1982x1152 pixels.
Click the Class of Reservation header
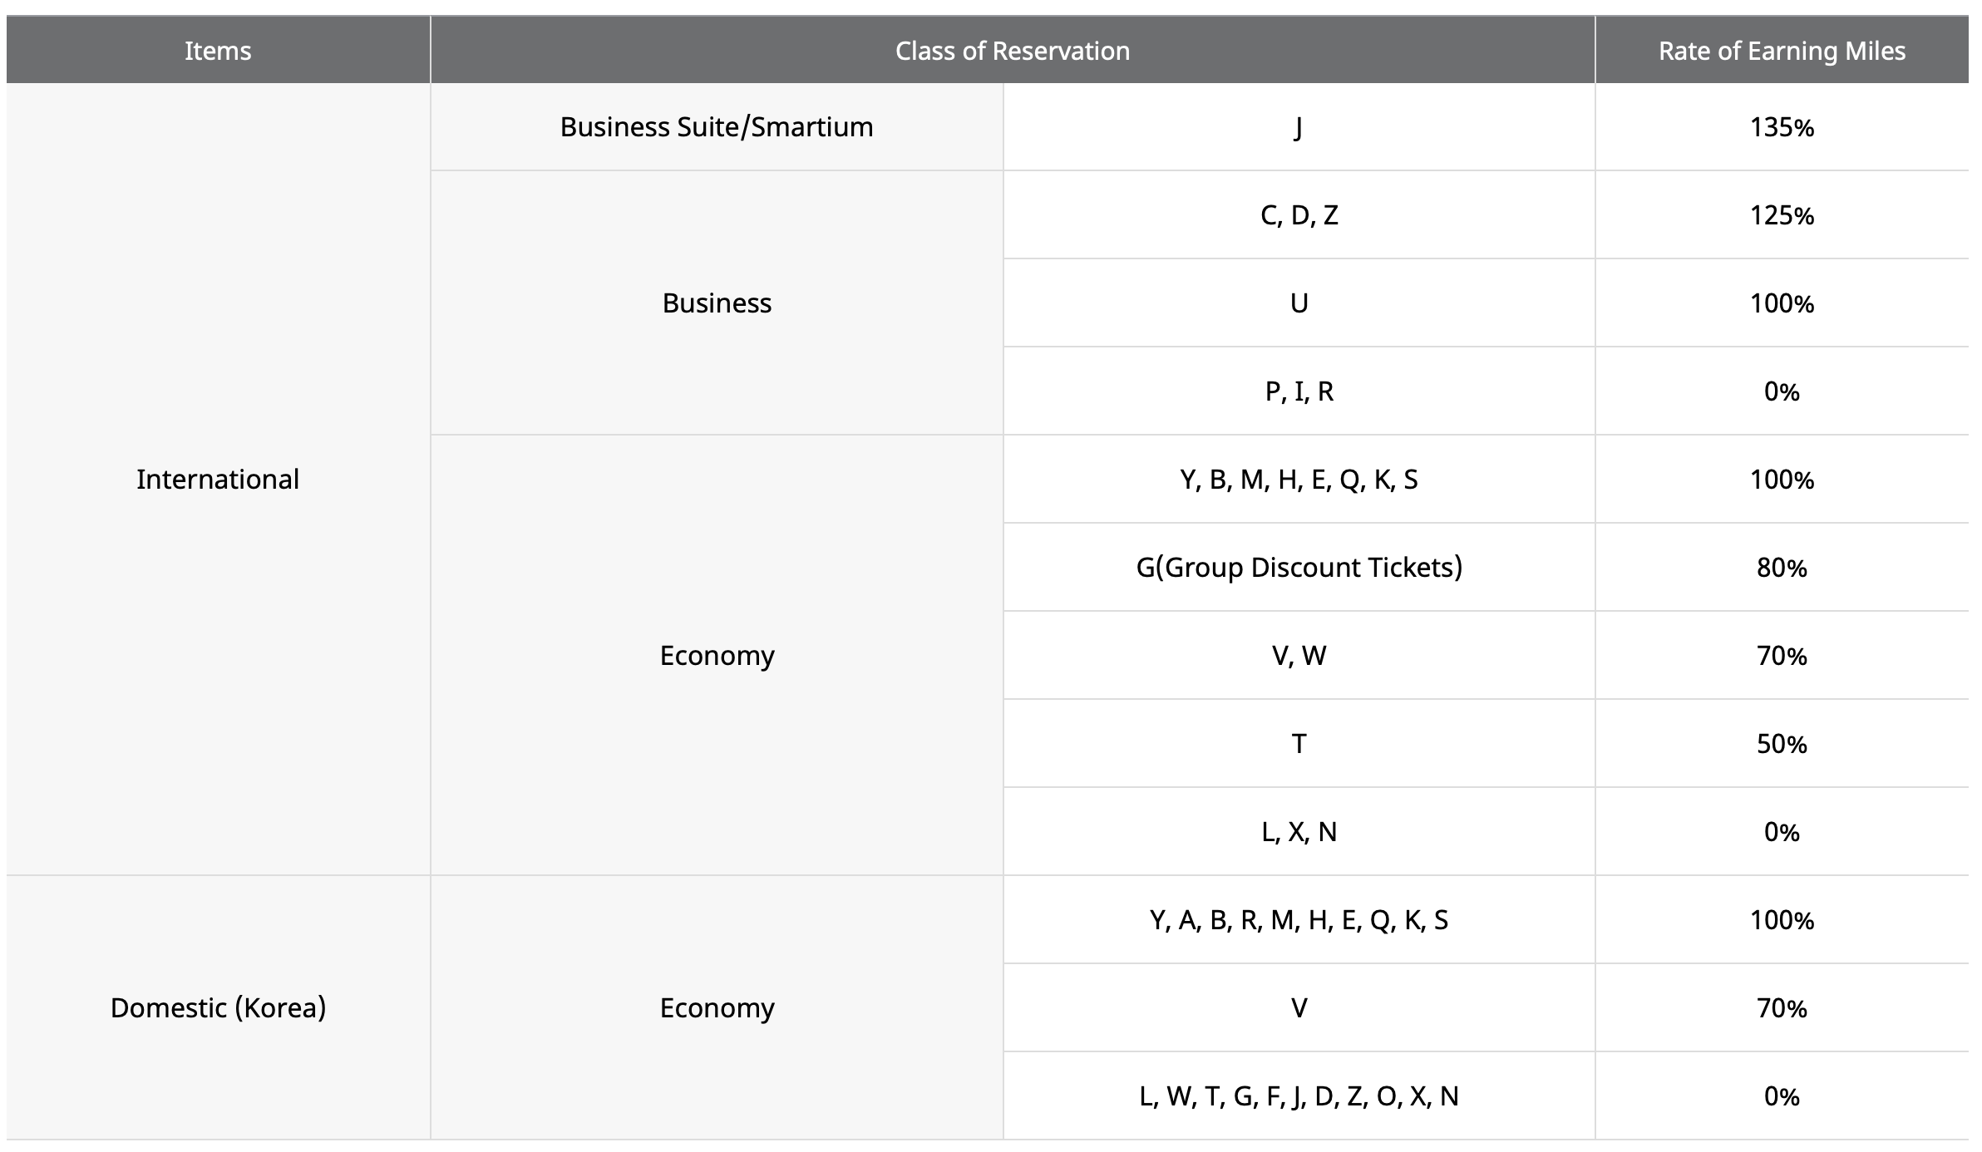pyautogui.click(x=1012, y=51)
